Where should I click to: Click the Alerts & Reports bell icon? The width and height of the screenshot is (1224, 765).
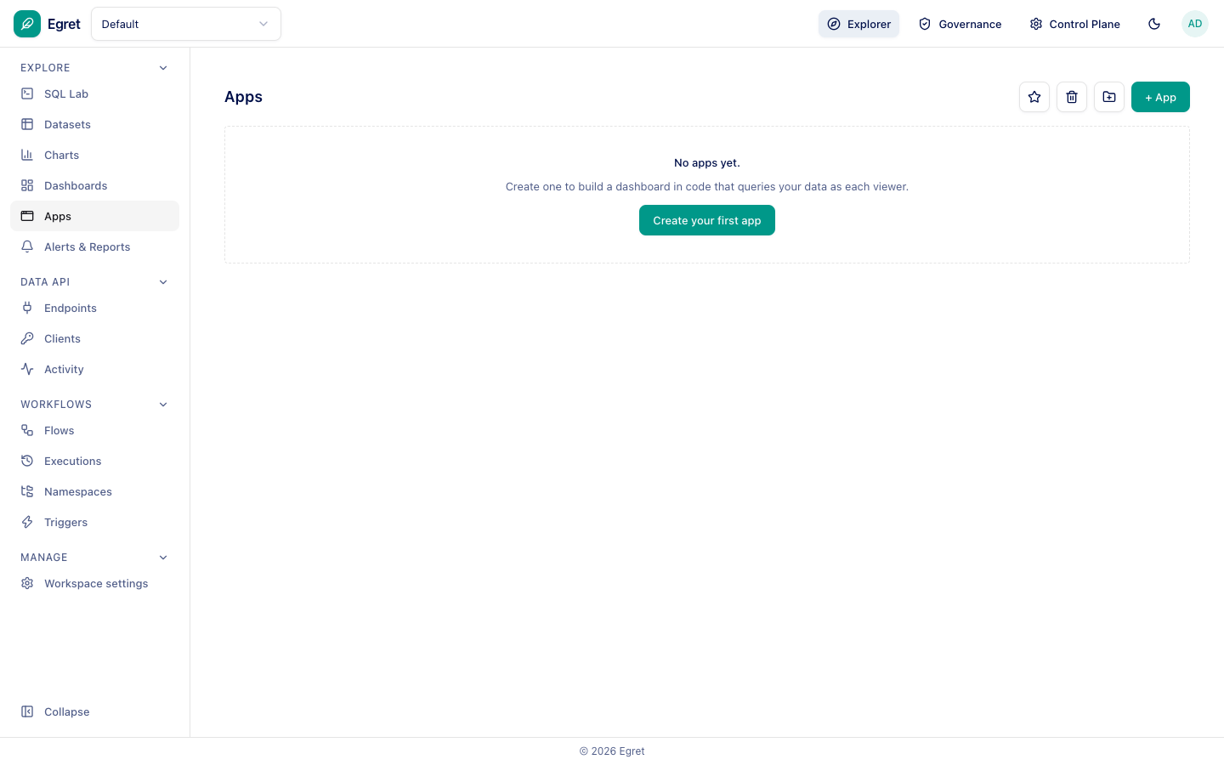click(27, 246)
